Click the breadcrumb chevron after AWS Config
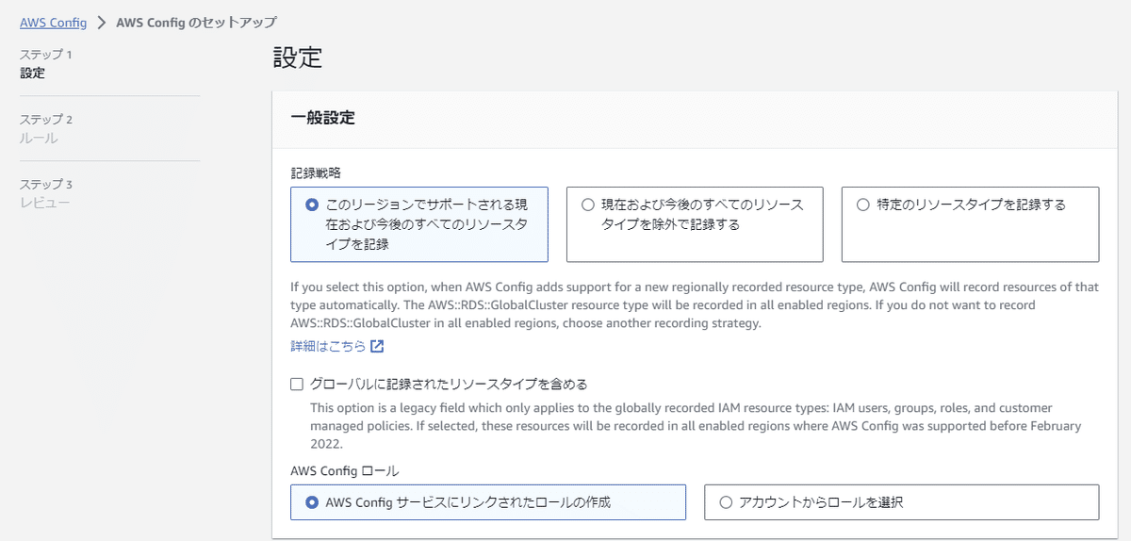Image resolution: width=1131 pixels, height=541 pixels. tap(101, 22)
